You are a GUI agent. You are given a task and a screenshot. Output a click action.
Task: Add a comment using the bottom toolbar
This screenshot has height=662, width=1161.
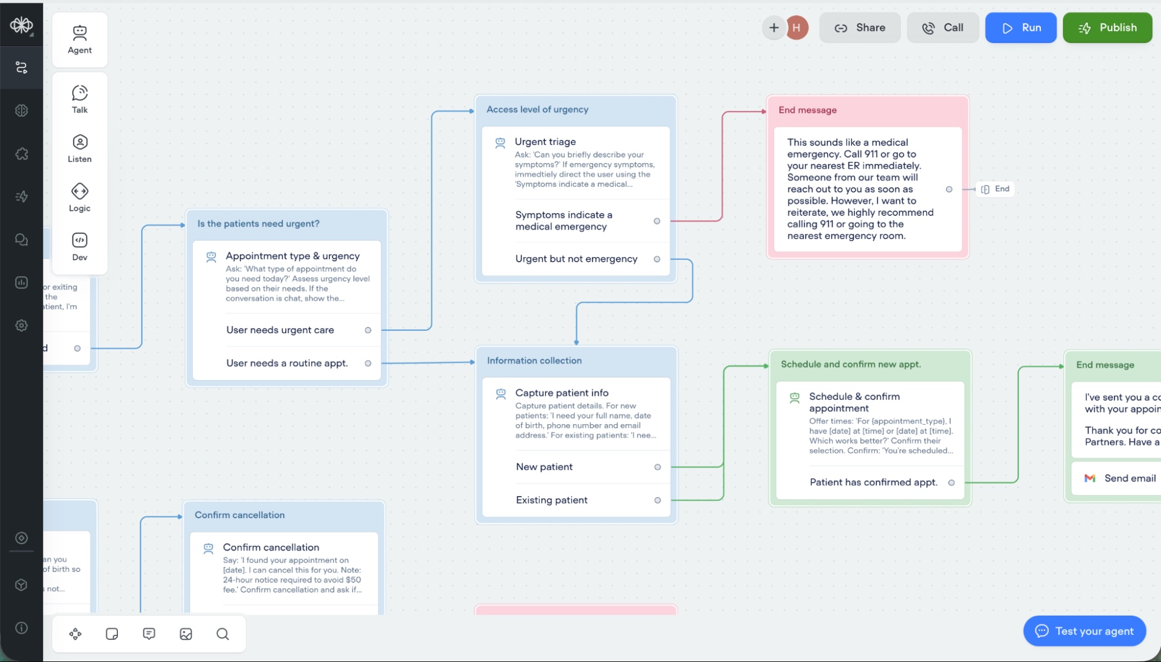(149, 634)
